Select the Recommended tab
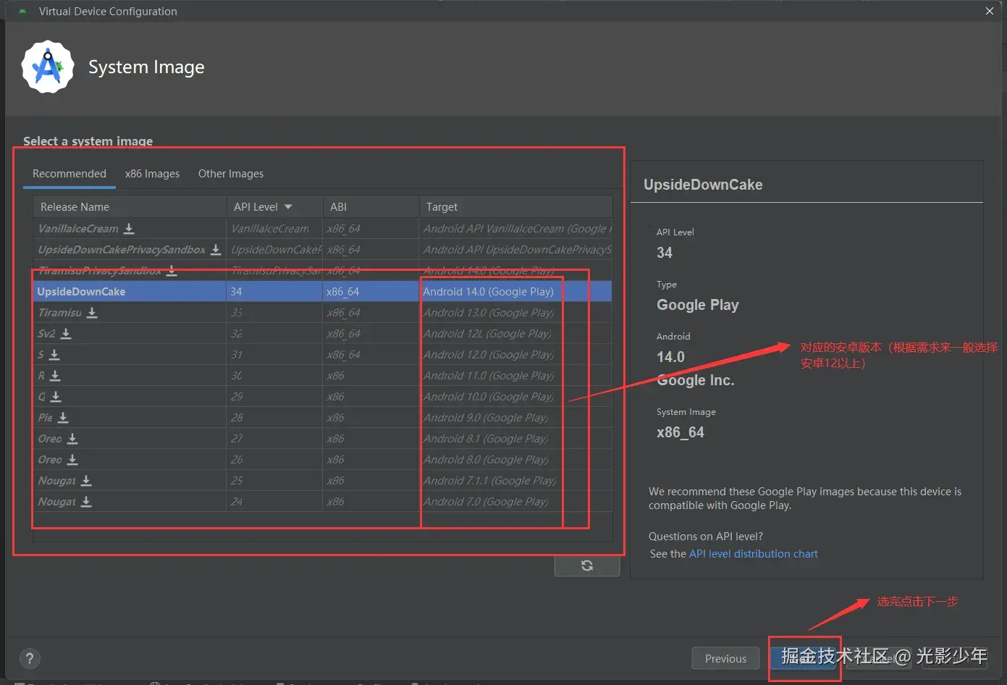Viewport: 1007px width, 685px height. pos(69,174)
